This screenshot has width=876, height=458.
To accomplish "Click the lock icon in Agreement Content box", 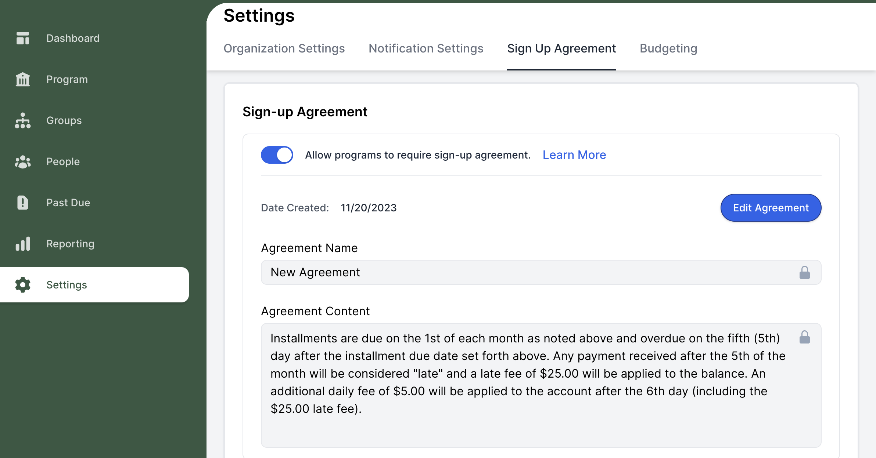I will coord(805,337).
